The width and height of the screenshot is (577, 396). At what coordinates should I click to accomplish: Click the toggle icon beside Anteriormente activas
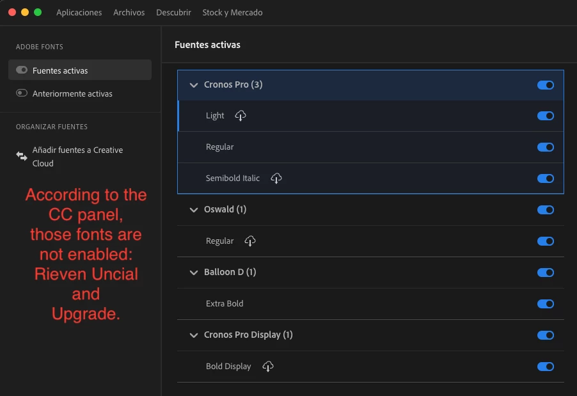point(22,93)
